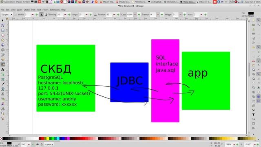Click the Bluetooth tray icon
The height and width of the screenshot is (147, 261).
[219, 2]
